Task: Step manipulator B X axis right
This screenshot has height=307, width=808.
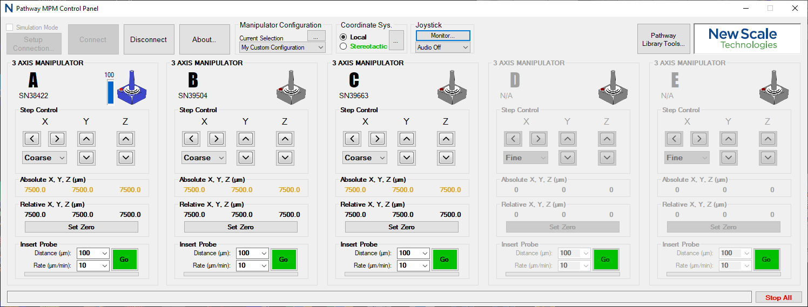Action: (x=217, y=139)
